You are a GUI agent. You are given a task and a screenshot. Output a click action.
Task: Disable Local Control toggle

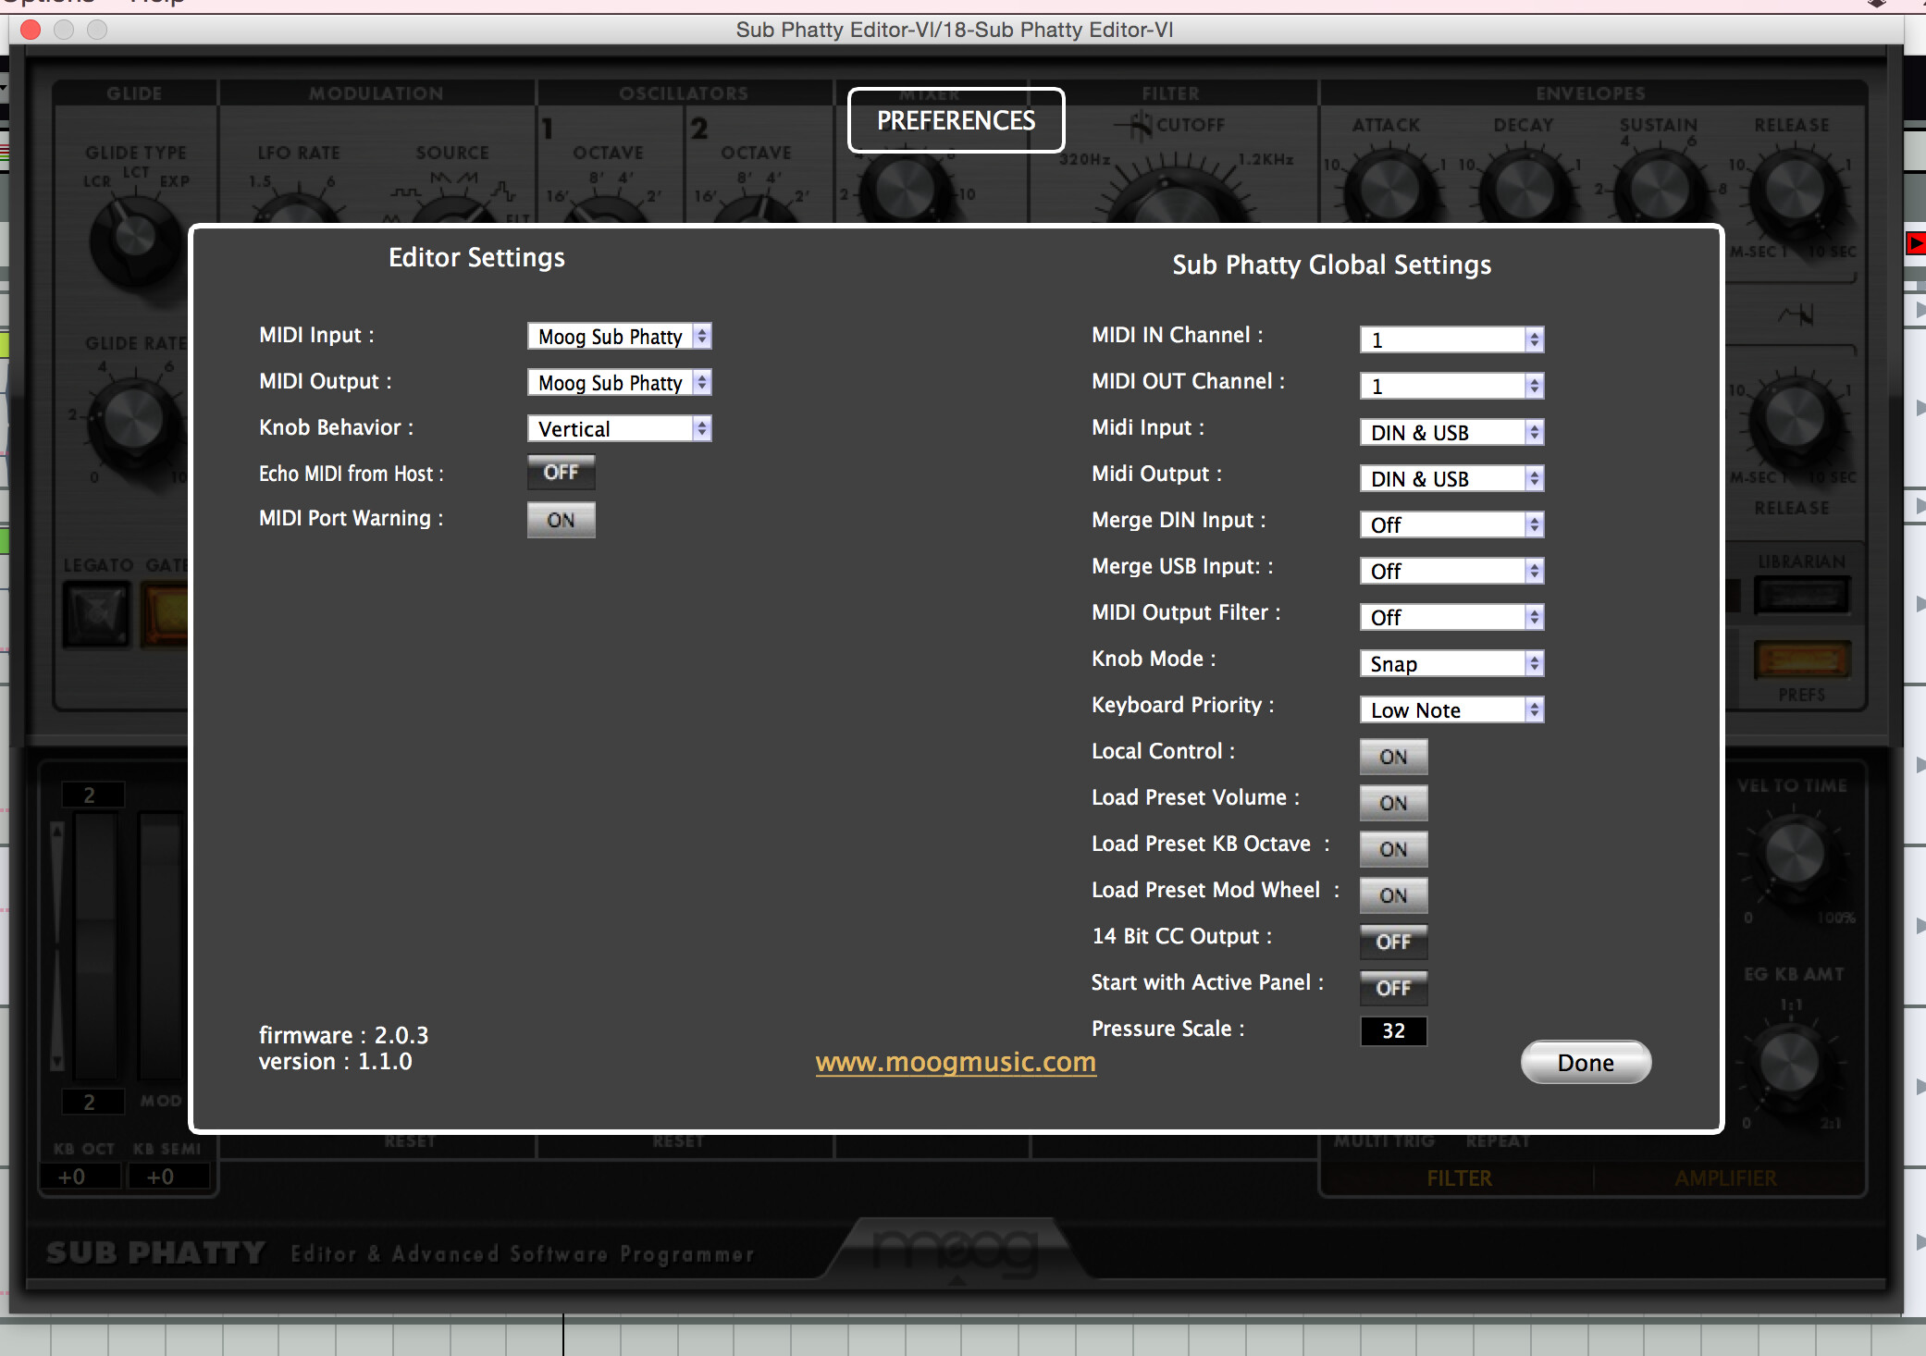pos(1393,757)
